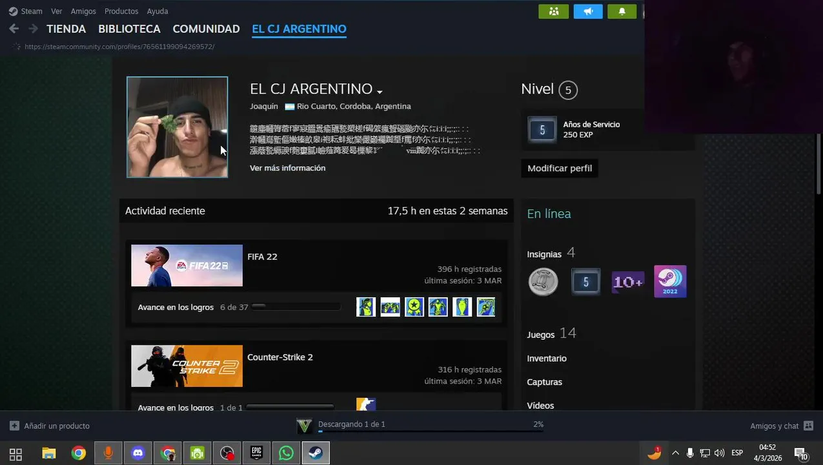Open the Capturas link
Viewport: 823px width, 465px height.
click(x=544, y=382)
